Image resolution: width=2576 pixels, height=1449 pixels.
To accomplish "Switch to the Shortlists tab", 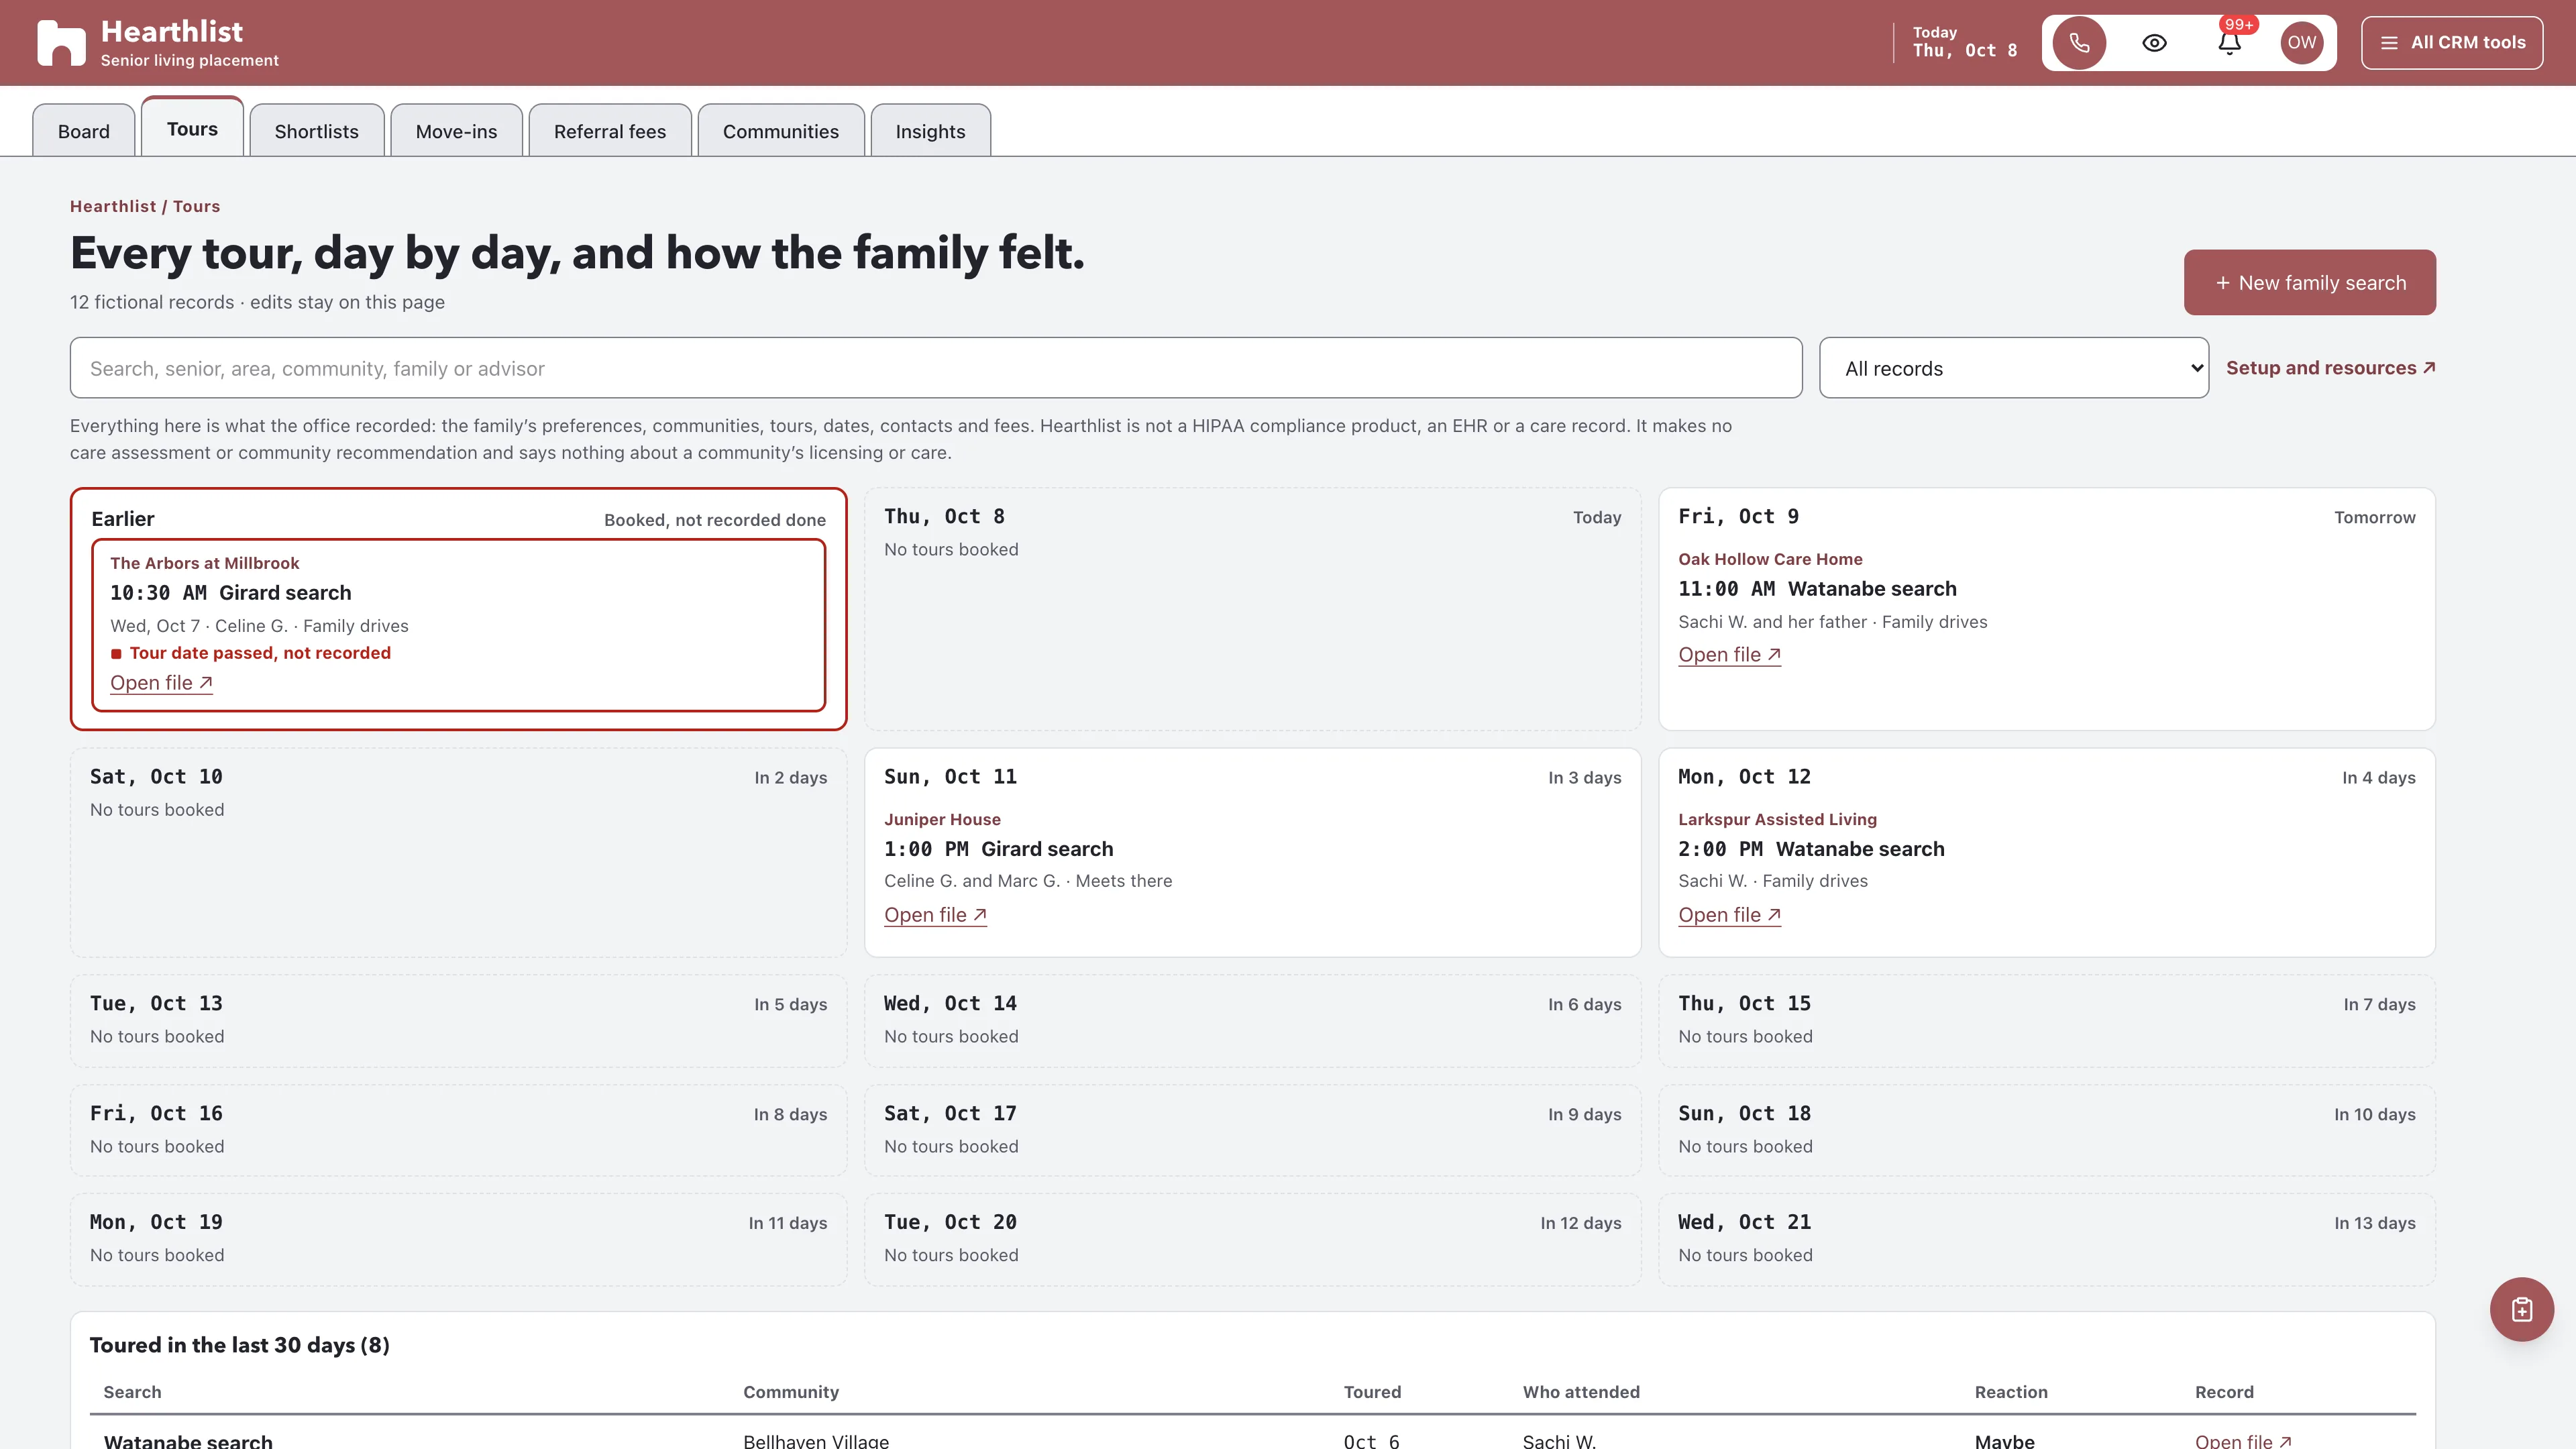I will [316, 131].
